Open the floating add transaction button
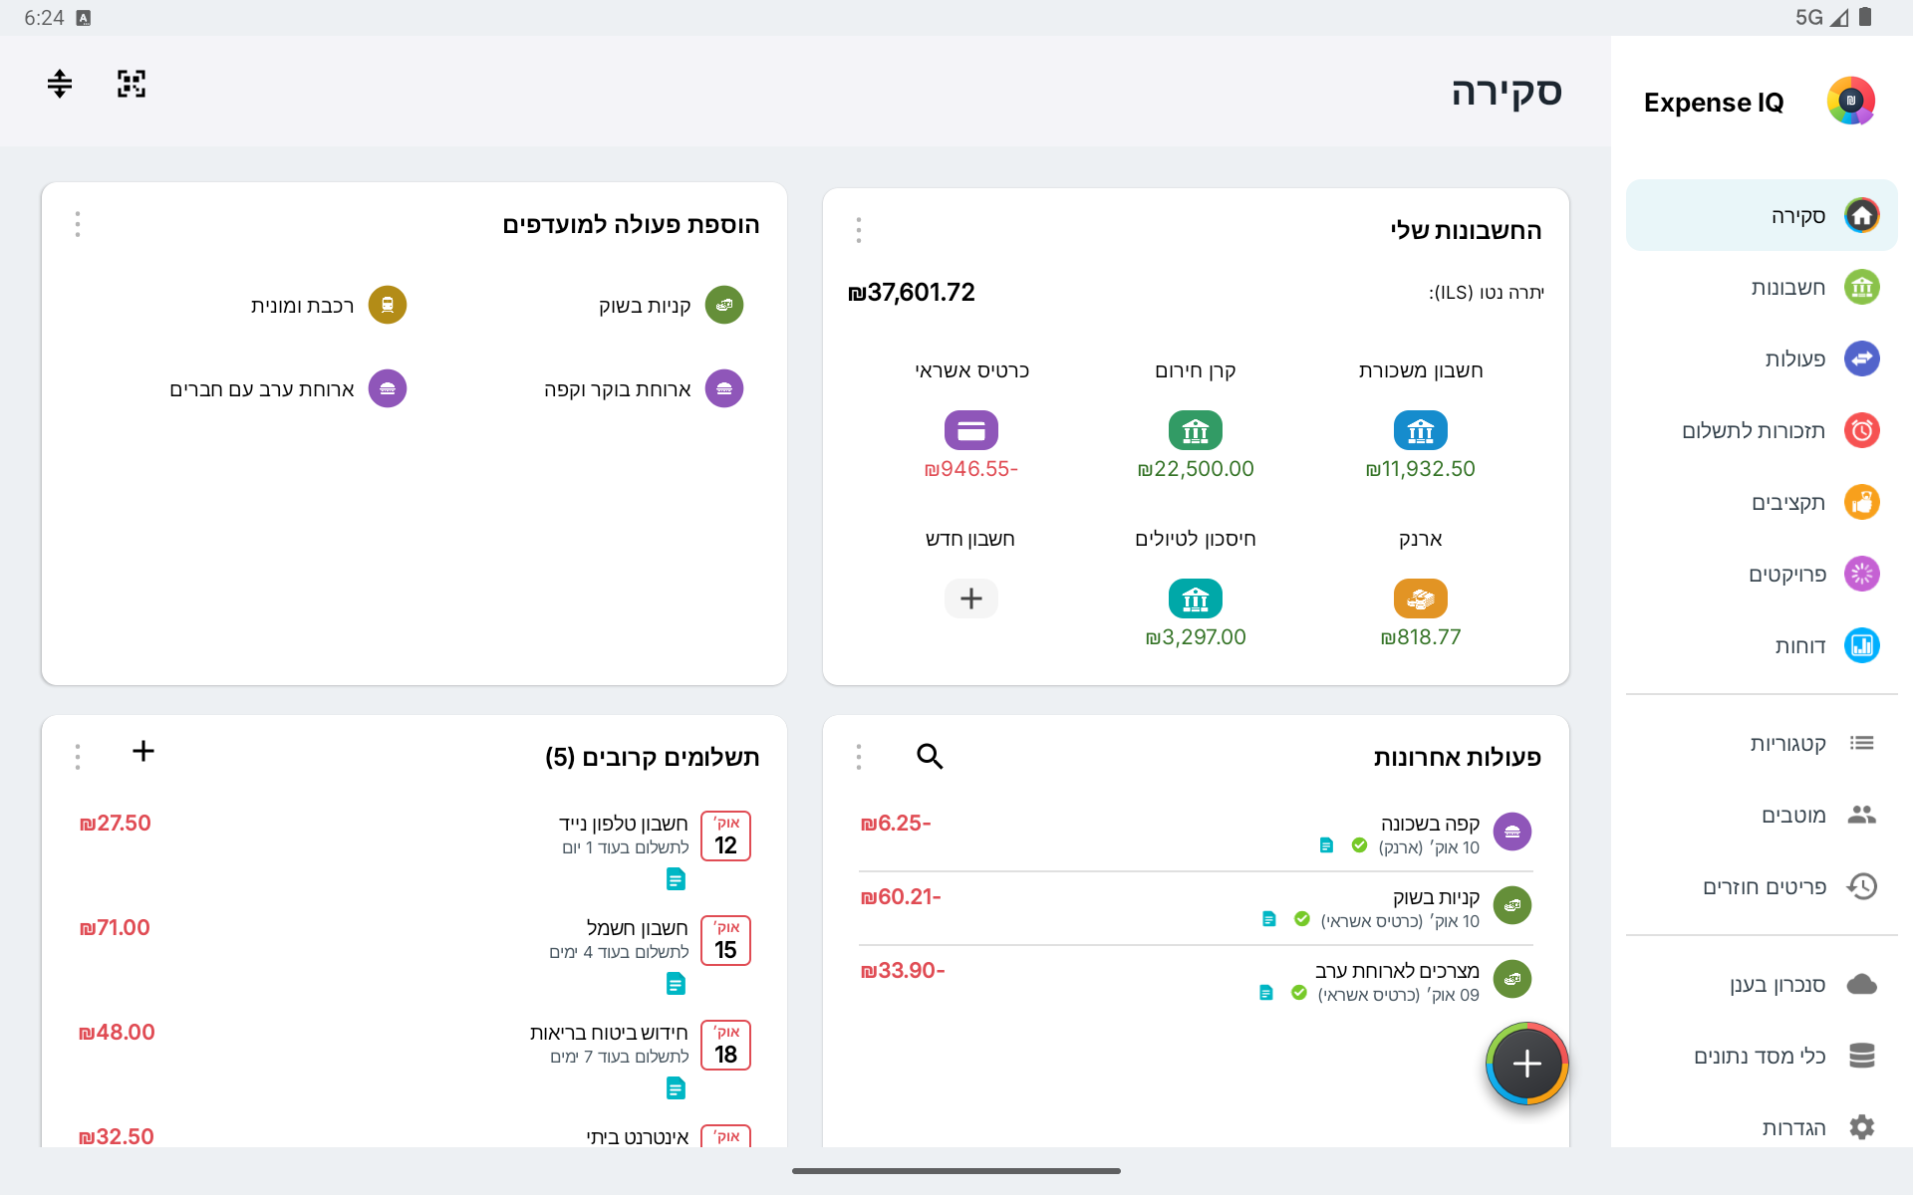This screenshot has width=1913, height=1195. (1526, 1064)
